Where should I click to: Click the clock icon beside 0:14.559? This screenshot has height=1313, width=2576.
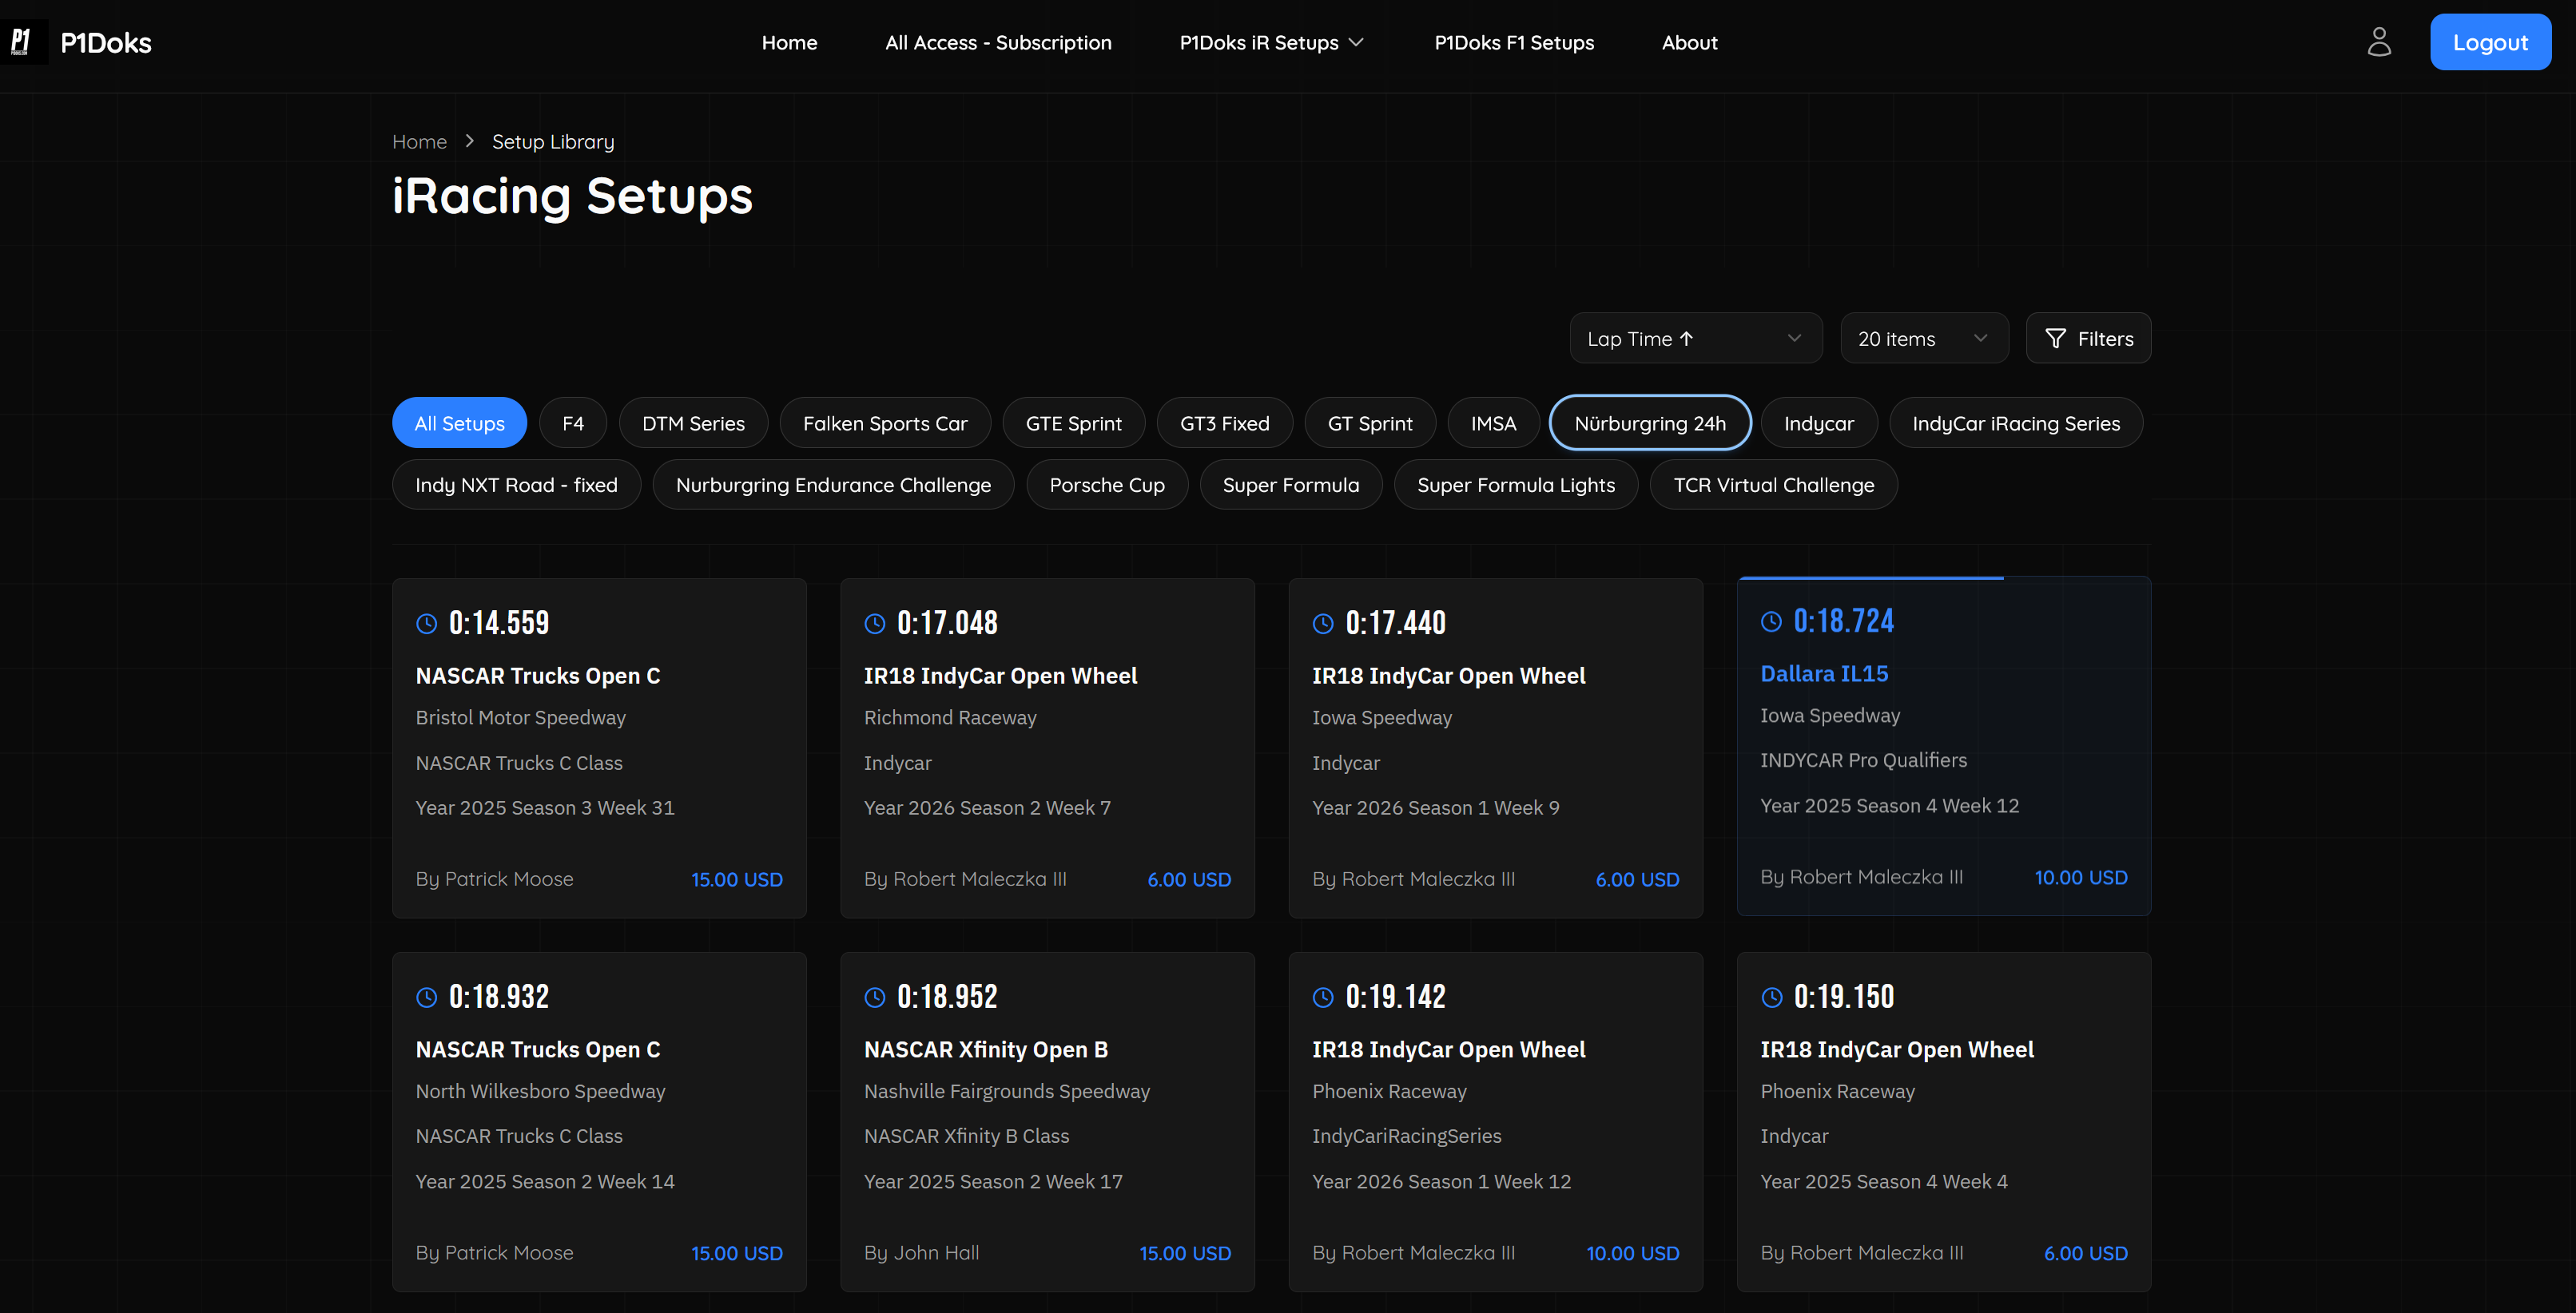point(427,624)
